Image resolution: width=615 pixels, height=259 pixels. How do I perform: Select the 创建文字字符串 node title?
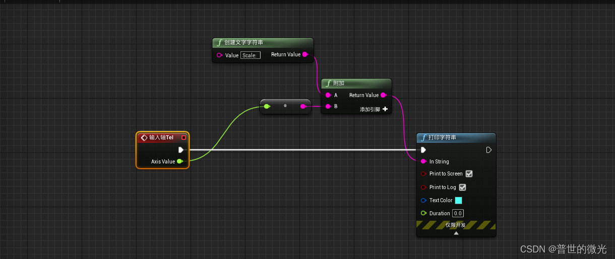(x=243, y=43)
